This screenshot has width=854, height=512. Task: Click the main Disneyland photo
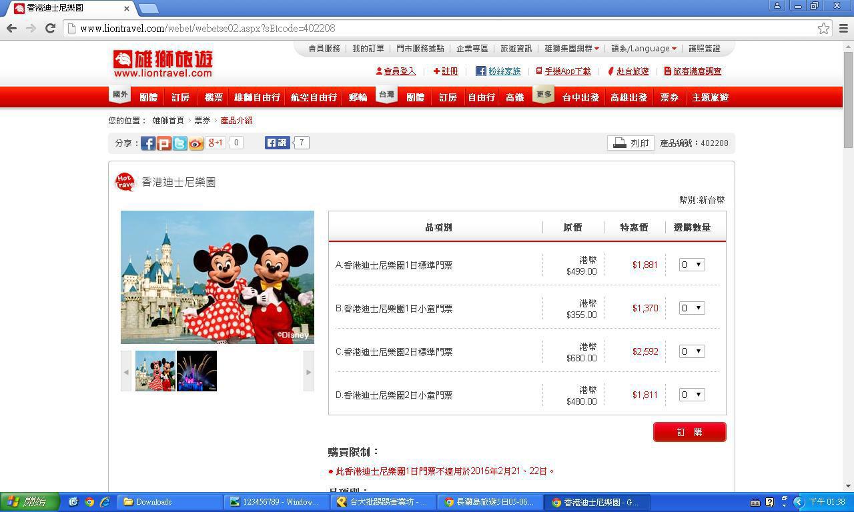(x=218, y=277)
